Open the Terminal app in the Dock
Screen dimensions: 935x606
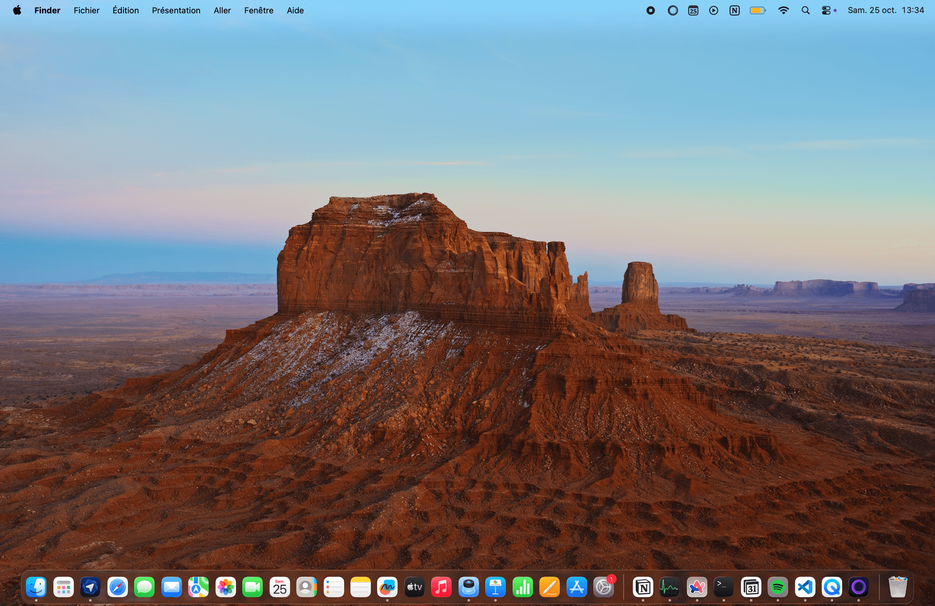pyautogui.click(x=723, y=587)
